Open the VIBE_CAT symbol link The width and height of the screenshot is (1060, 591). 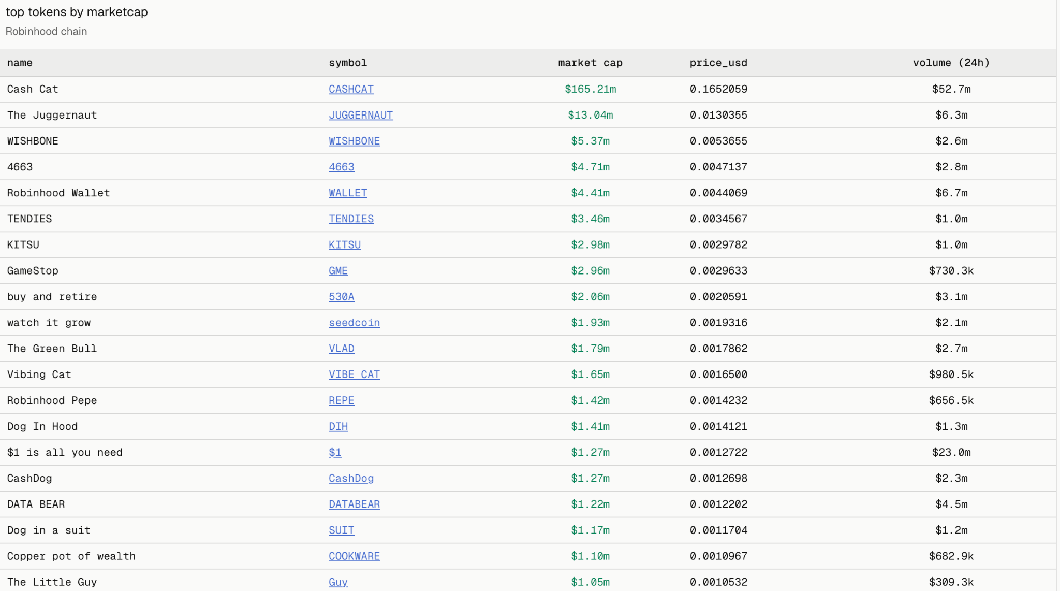coord(354,374)
